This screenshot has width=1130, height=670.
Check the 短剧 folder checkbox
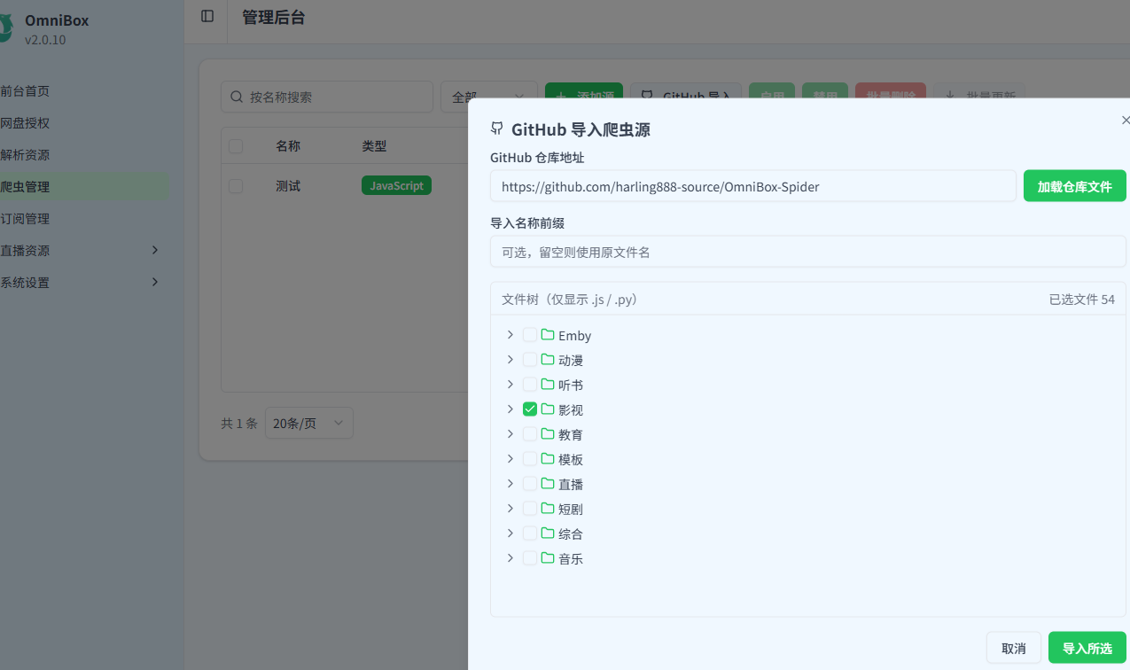click(x=530, y=509)
